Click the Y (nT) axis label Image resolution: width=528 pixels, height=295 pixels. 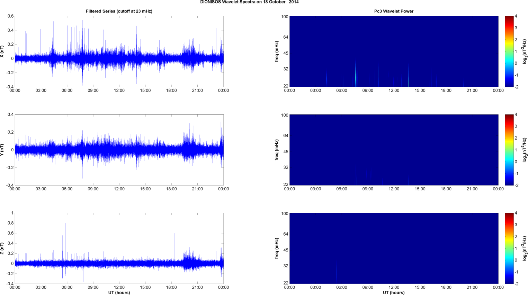click(2, 150)
